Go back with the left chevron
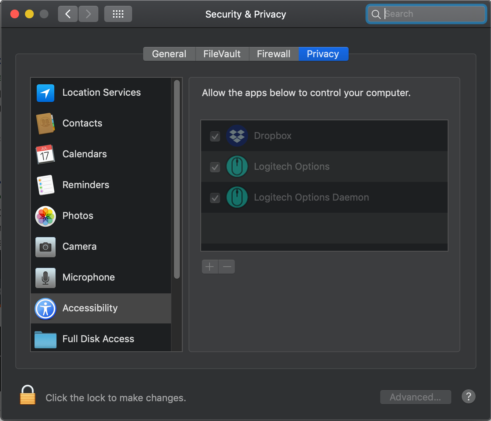 coord(68,14)
